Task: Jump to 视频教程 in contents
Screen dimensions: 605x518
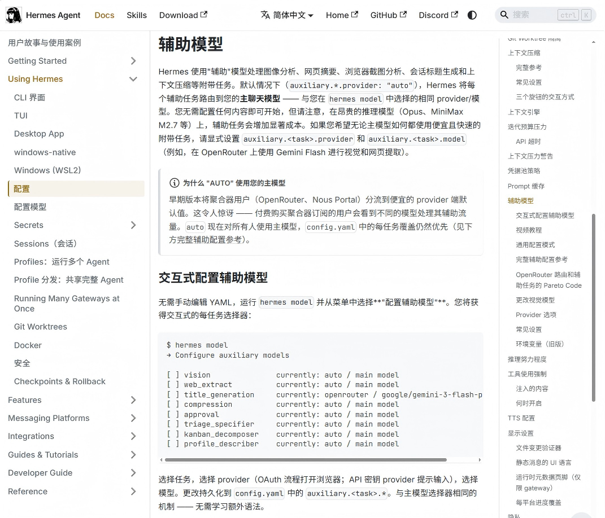Action: point(529,230)
